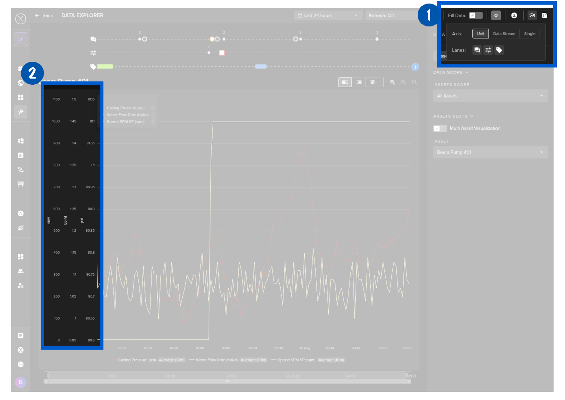Viewport: 565px width, 400px height.
Task: Click the double-chevron display options button
Action: pyautogui.click(x=496, y=15)
